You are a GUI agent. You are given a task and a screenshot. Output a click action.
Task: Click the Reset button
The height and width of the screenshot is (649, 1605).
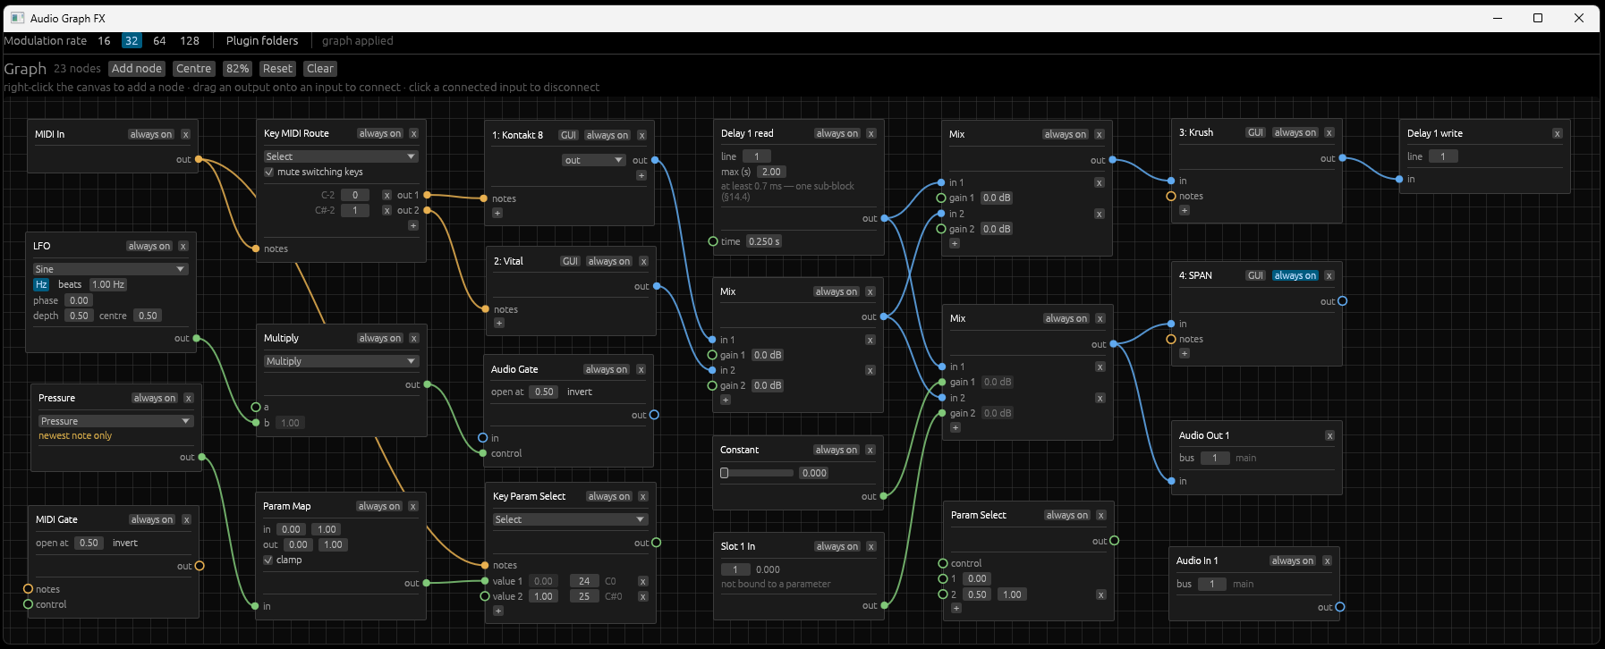277,69
